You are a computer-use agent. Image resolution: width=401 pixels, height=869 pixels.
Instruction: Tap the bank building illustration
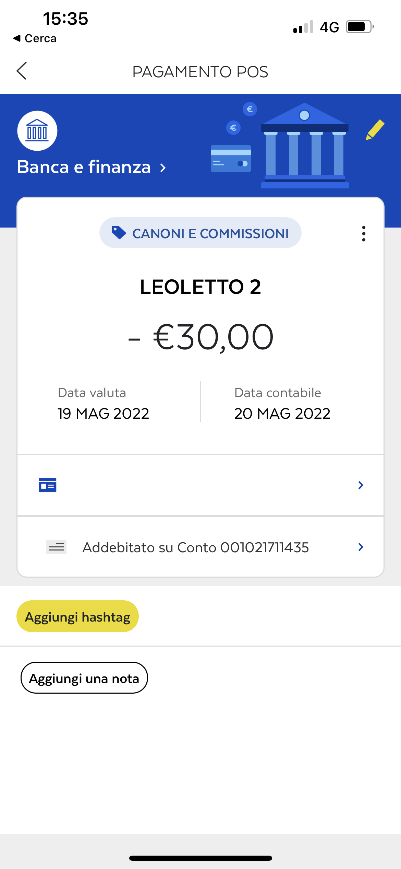click(x=305, y=146)
